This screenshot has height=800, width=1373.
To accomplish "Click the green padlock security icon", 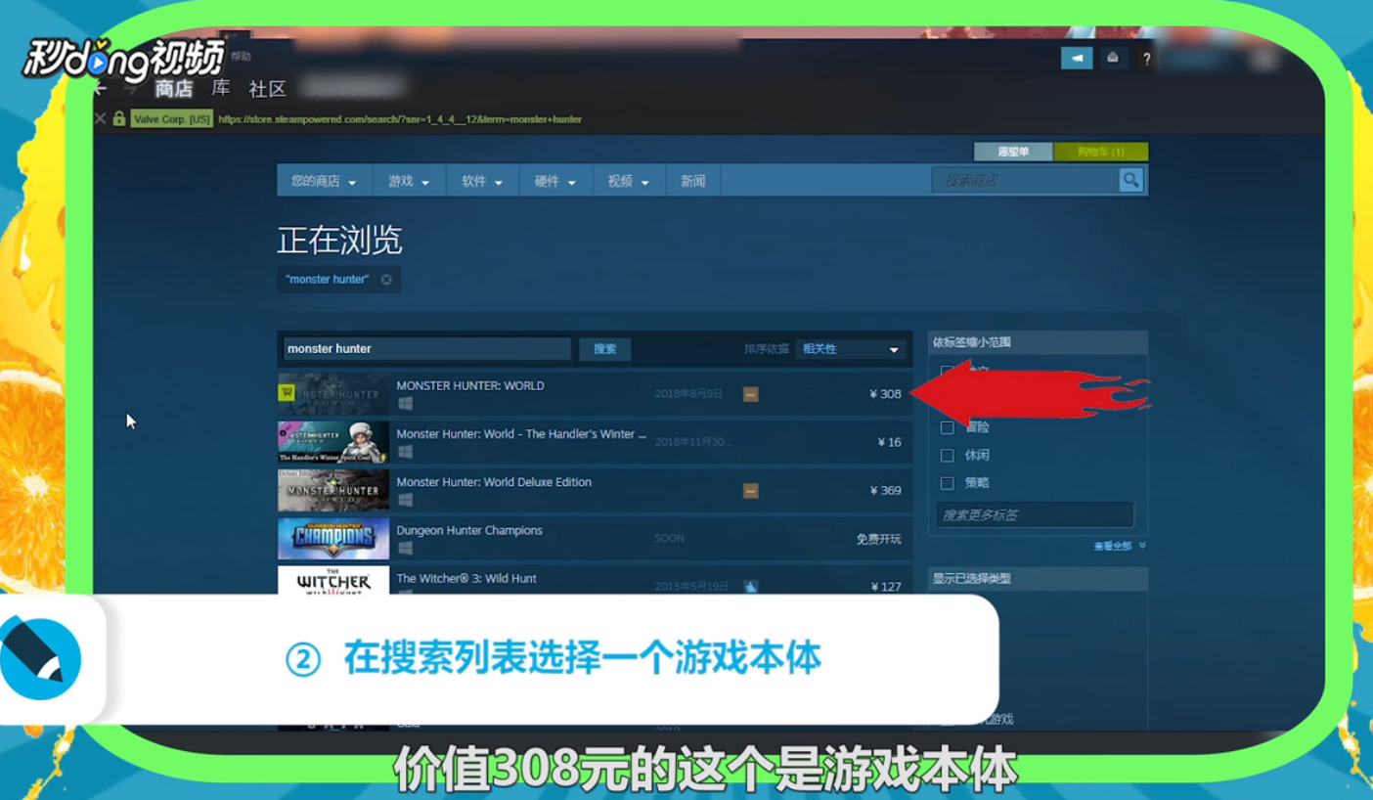I will pyautogui.click(x=119, y=119).
